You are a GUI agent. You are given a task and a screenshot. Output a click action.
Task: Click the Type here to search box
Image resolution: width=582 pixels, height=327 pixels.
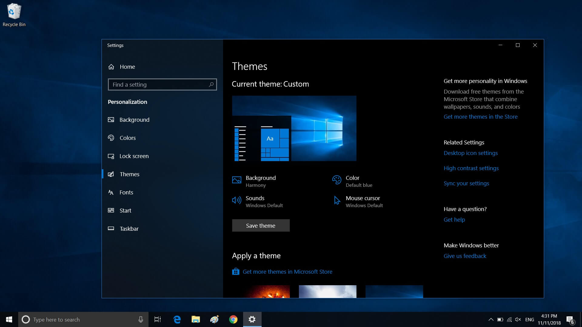coord(83,319)
